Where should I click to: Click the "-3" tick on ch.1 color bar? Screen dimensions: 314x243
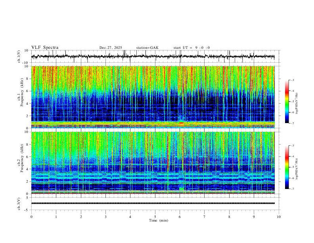(x=293, y=80)
